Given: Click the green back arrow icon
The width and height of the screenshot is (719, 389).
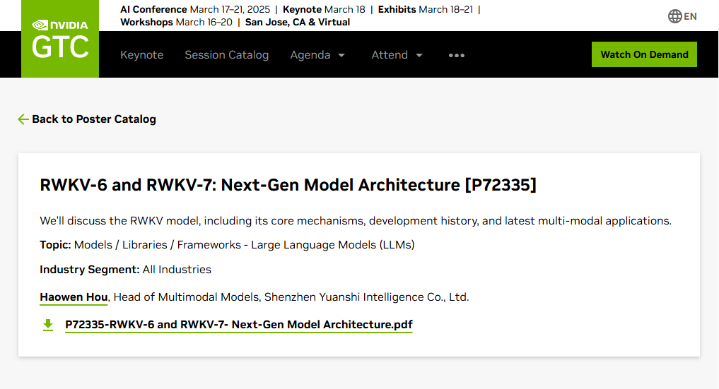Looking at the screenshot, I should 23,119.
